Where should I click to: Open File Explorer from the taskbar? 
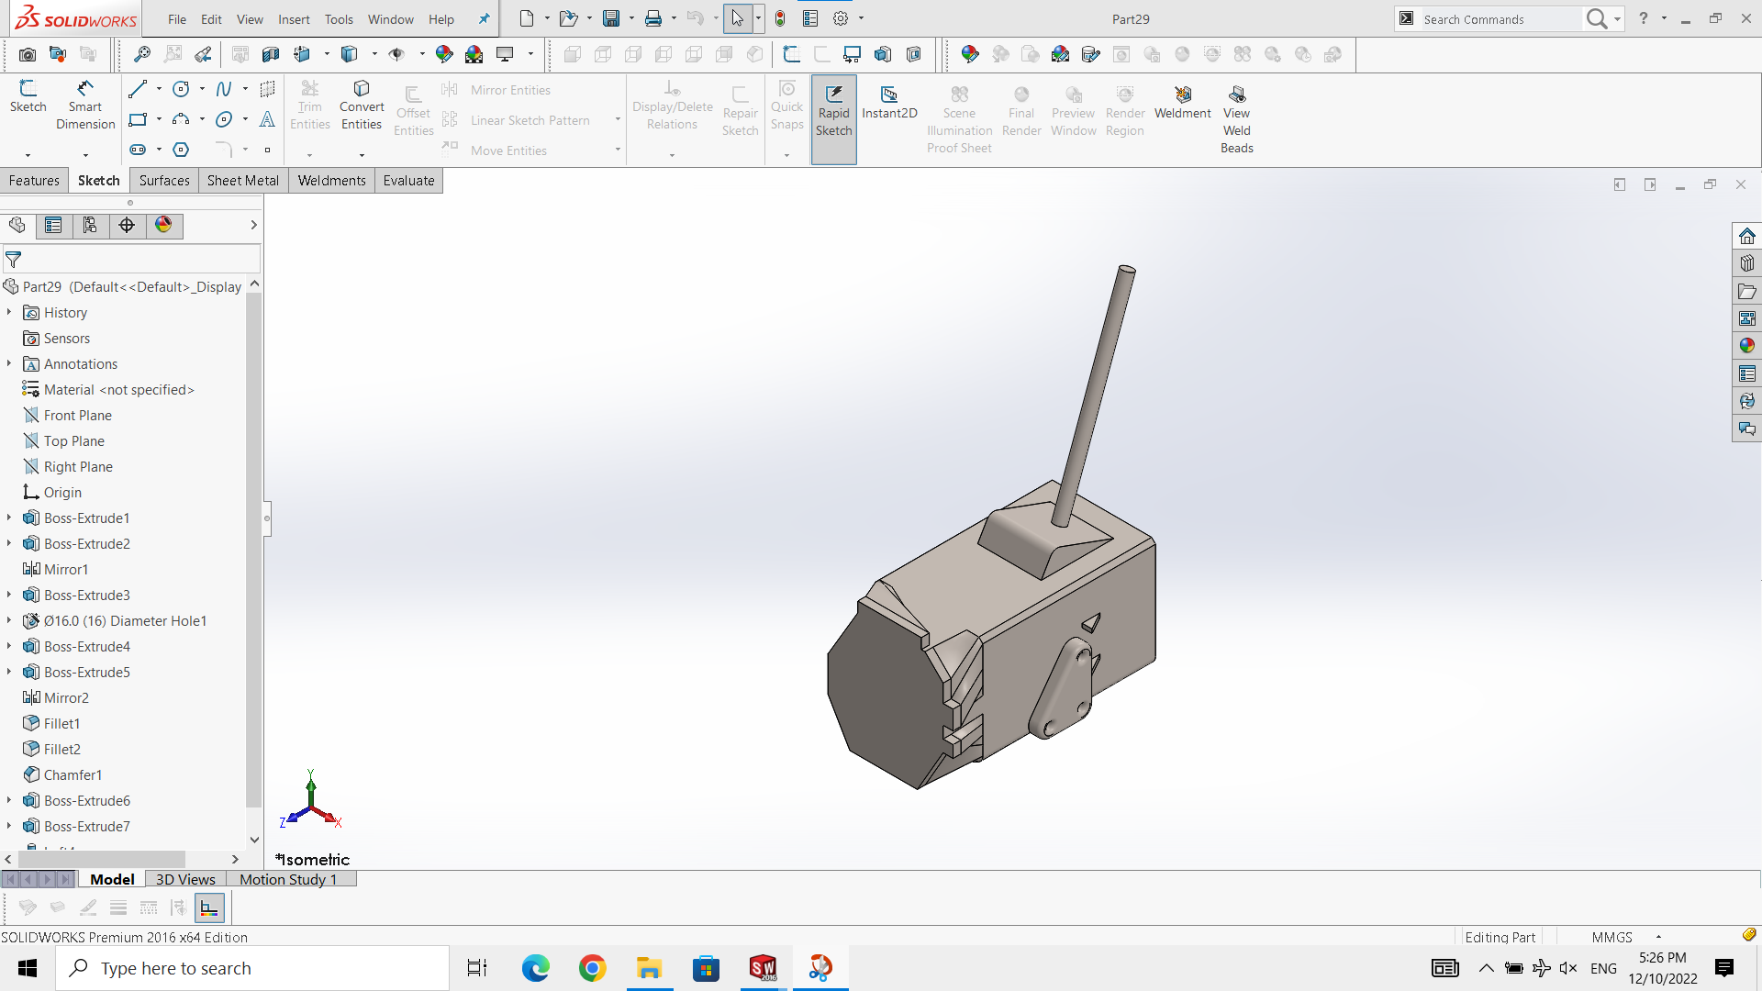click(x=649, y=968)
